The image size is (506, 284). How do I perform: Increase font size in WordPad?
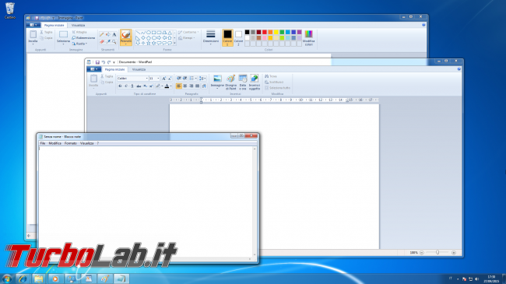(x=164, y=79)
